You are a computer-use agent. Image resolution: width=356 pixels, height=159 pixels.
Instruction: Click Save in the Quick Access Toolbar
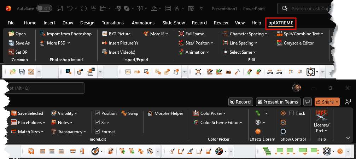coord(60,8)
